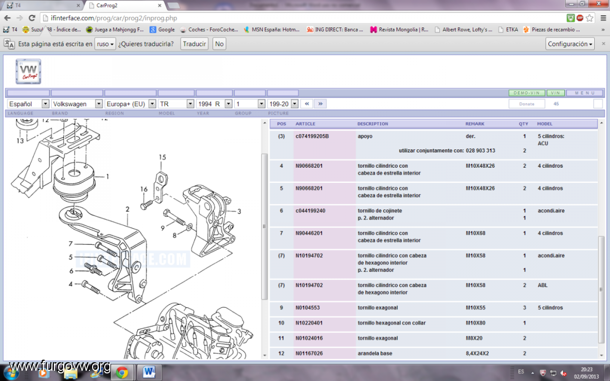610x381 pixels.
Task: Open the page language dropdown 'ruso'
Action: click(105, 44)
